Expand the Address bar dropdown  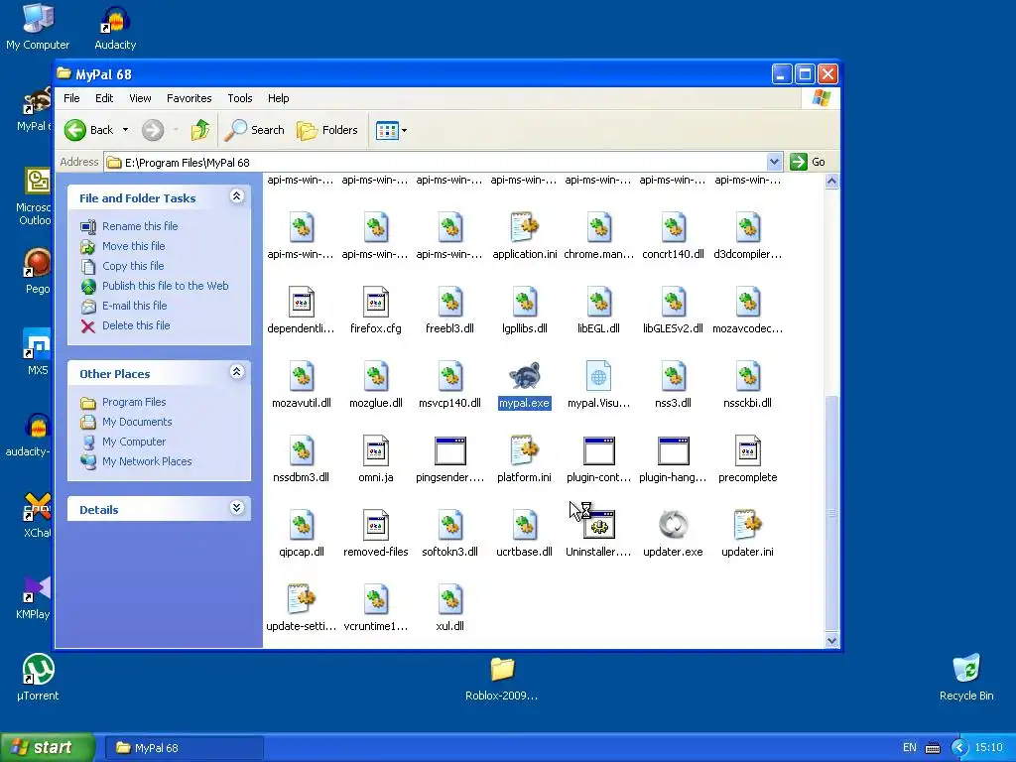coord(774,162)
